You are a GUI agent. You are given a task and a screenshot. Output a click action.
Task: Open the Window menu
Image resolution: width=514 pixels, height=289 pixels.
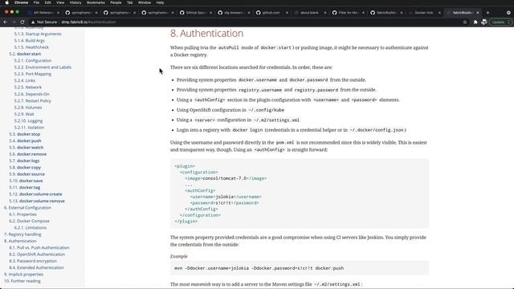click(145, 2)
